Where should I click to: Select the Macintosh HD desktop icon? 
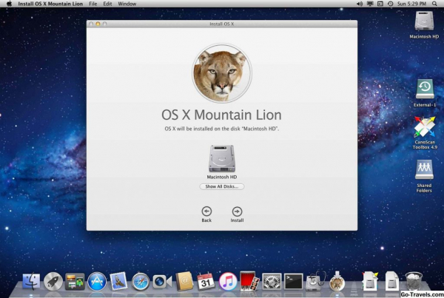pos(424,21)
